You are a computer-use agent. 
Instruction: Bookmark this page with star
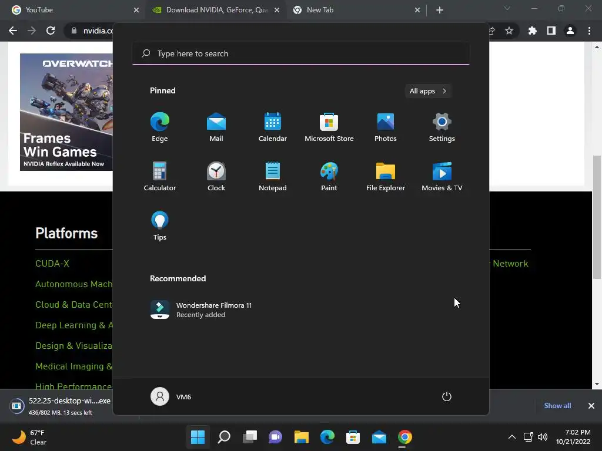click(x=509, y=31)
